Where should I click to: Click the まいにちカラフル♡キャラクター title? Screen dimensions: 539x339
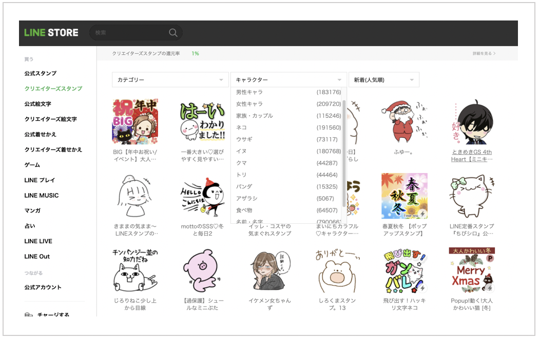click(x=337, y=230)
